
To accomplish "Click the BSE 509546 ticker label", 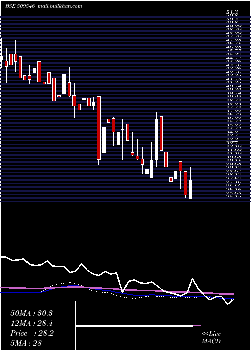I will [x=20, y=6].
